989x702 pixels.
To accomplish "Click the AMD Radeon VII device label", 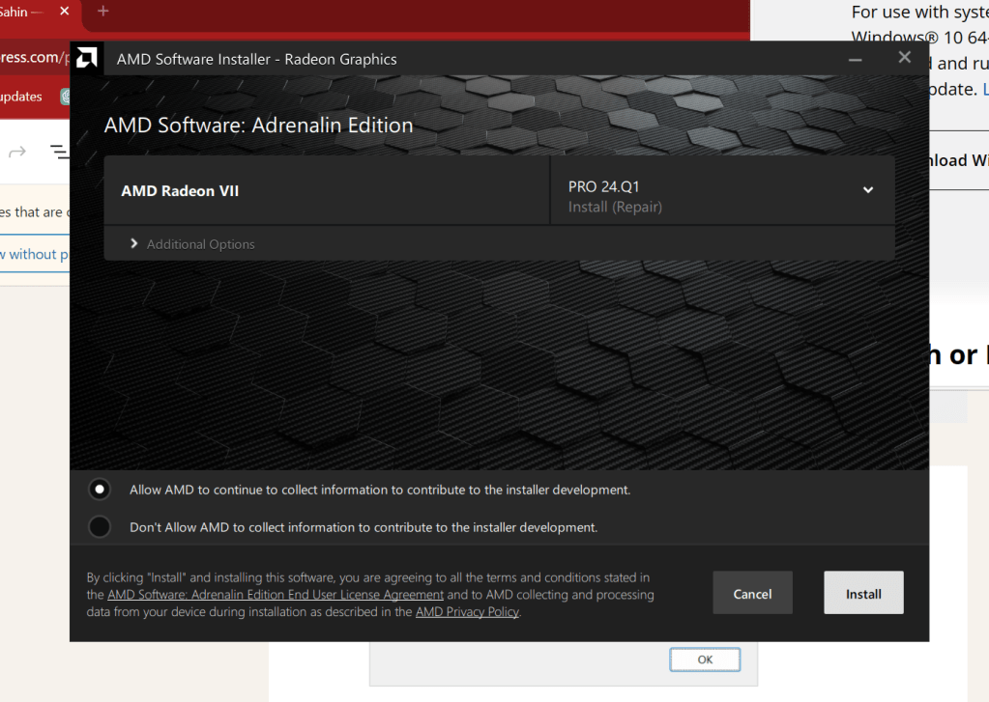I will coord(180,191).
